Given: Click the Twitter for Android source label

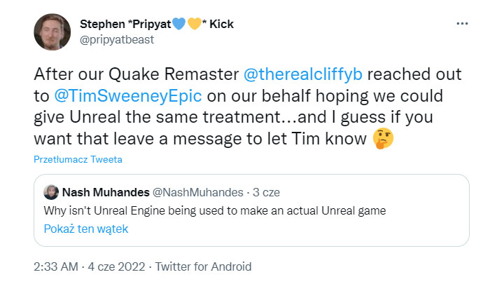Looking at the screenshot, I should coord(203,266).
